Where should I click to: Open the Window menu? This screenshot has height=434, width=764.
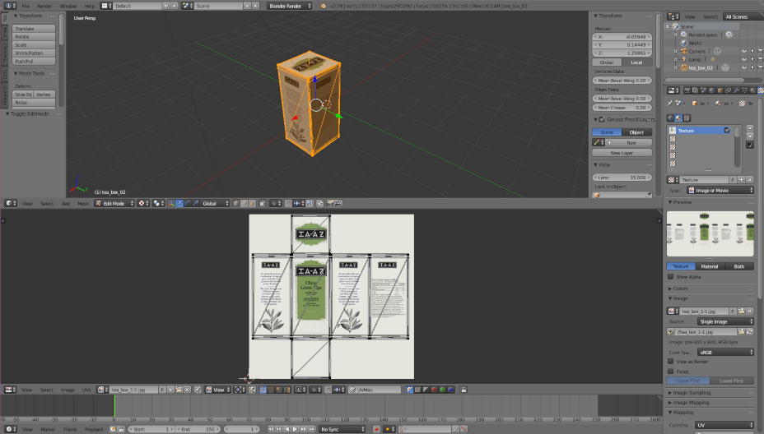(x=68, y=6)
